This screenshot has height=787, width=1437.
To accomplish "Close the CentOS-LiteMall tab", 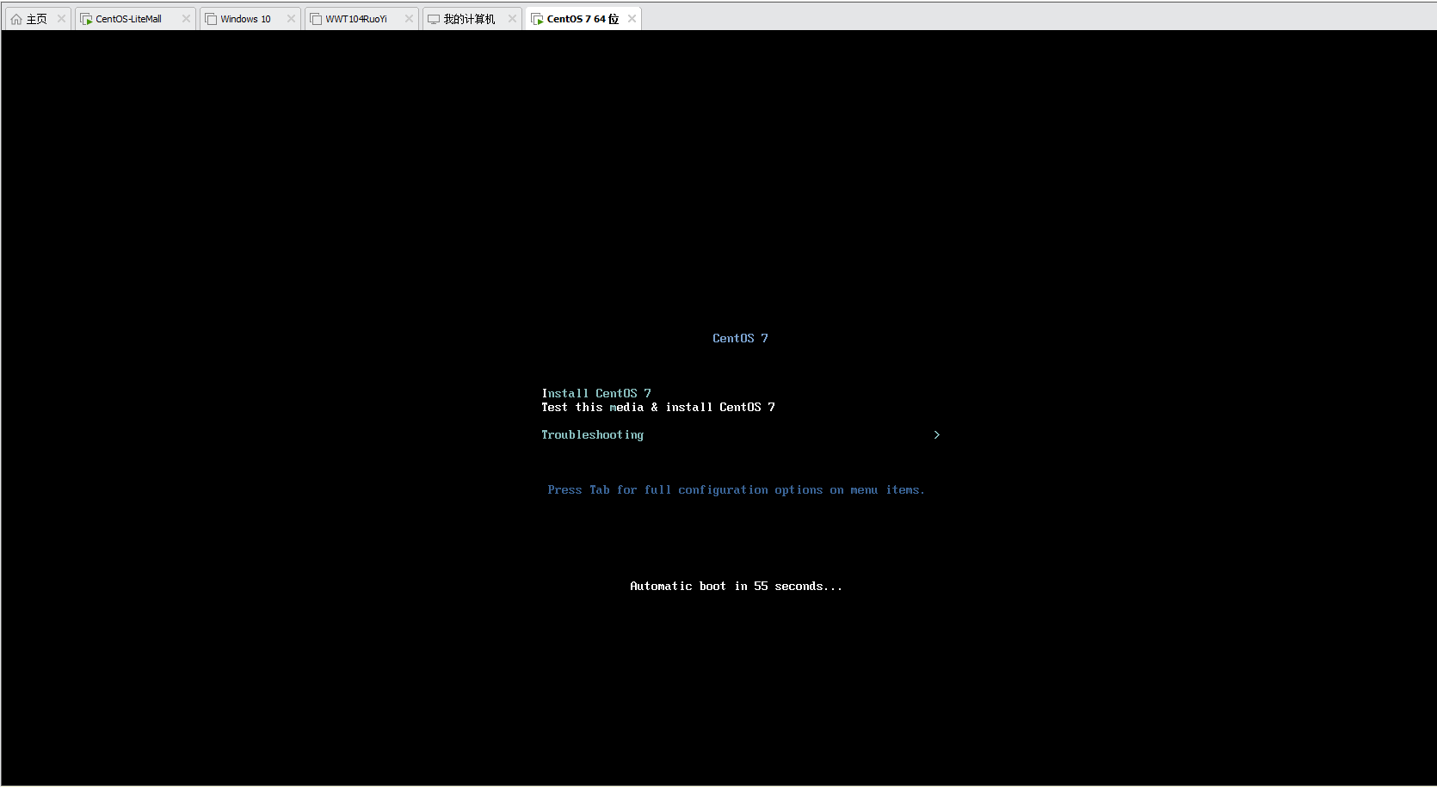I will click(186, 19).
